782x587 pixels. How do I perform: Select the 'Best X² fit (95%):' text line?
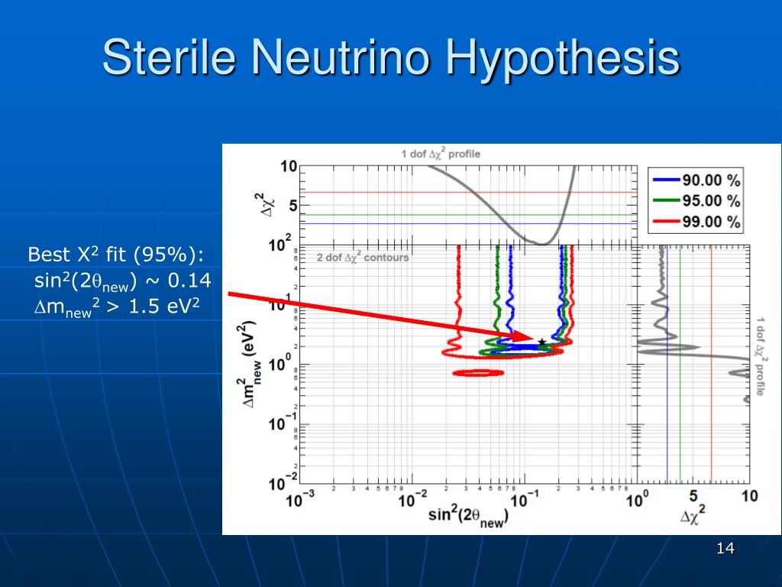pos(116,255)
